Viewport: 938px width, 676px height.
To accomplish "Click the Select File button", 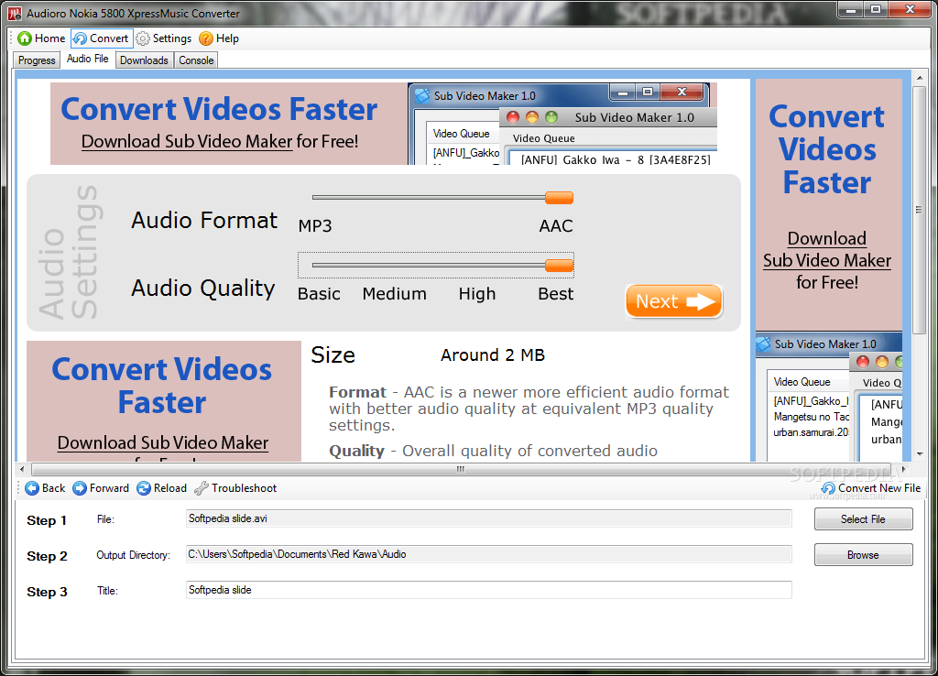I will coord(863,519).
